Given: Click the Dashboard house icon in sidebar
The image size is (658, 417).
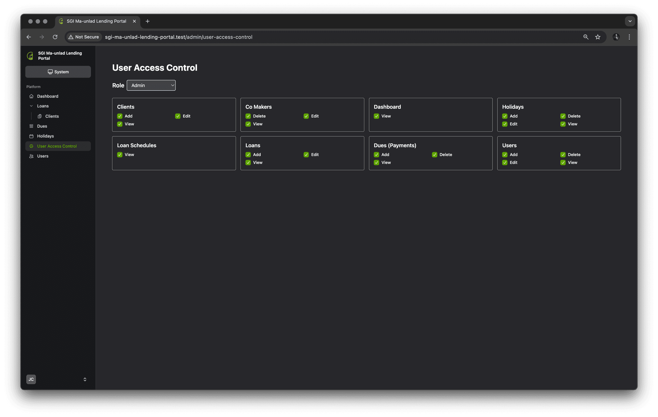Looking at the screenshot, I should pyautogui.click(x=31, y=96).
